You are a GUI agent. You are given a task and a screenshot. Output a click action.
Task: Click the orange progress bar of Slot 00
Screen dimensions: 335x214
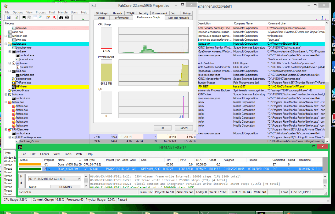pos(30,165)
